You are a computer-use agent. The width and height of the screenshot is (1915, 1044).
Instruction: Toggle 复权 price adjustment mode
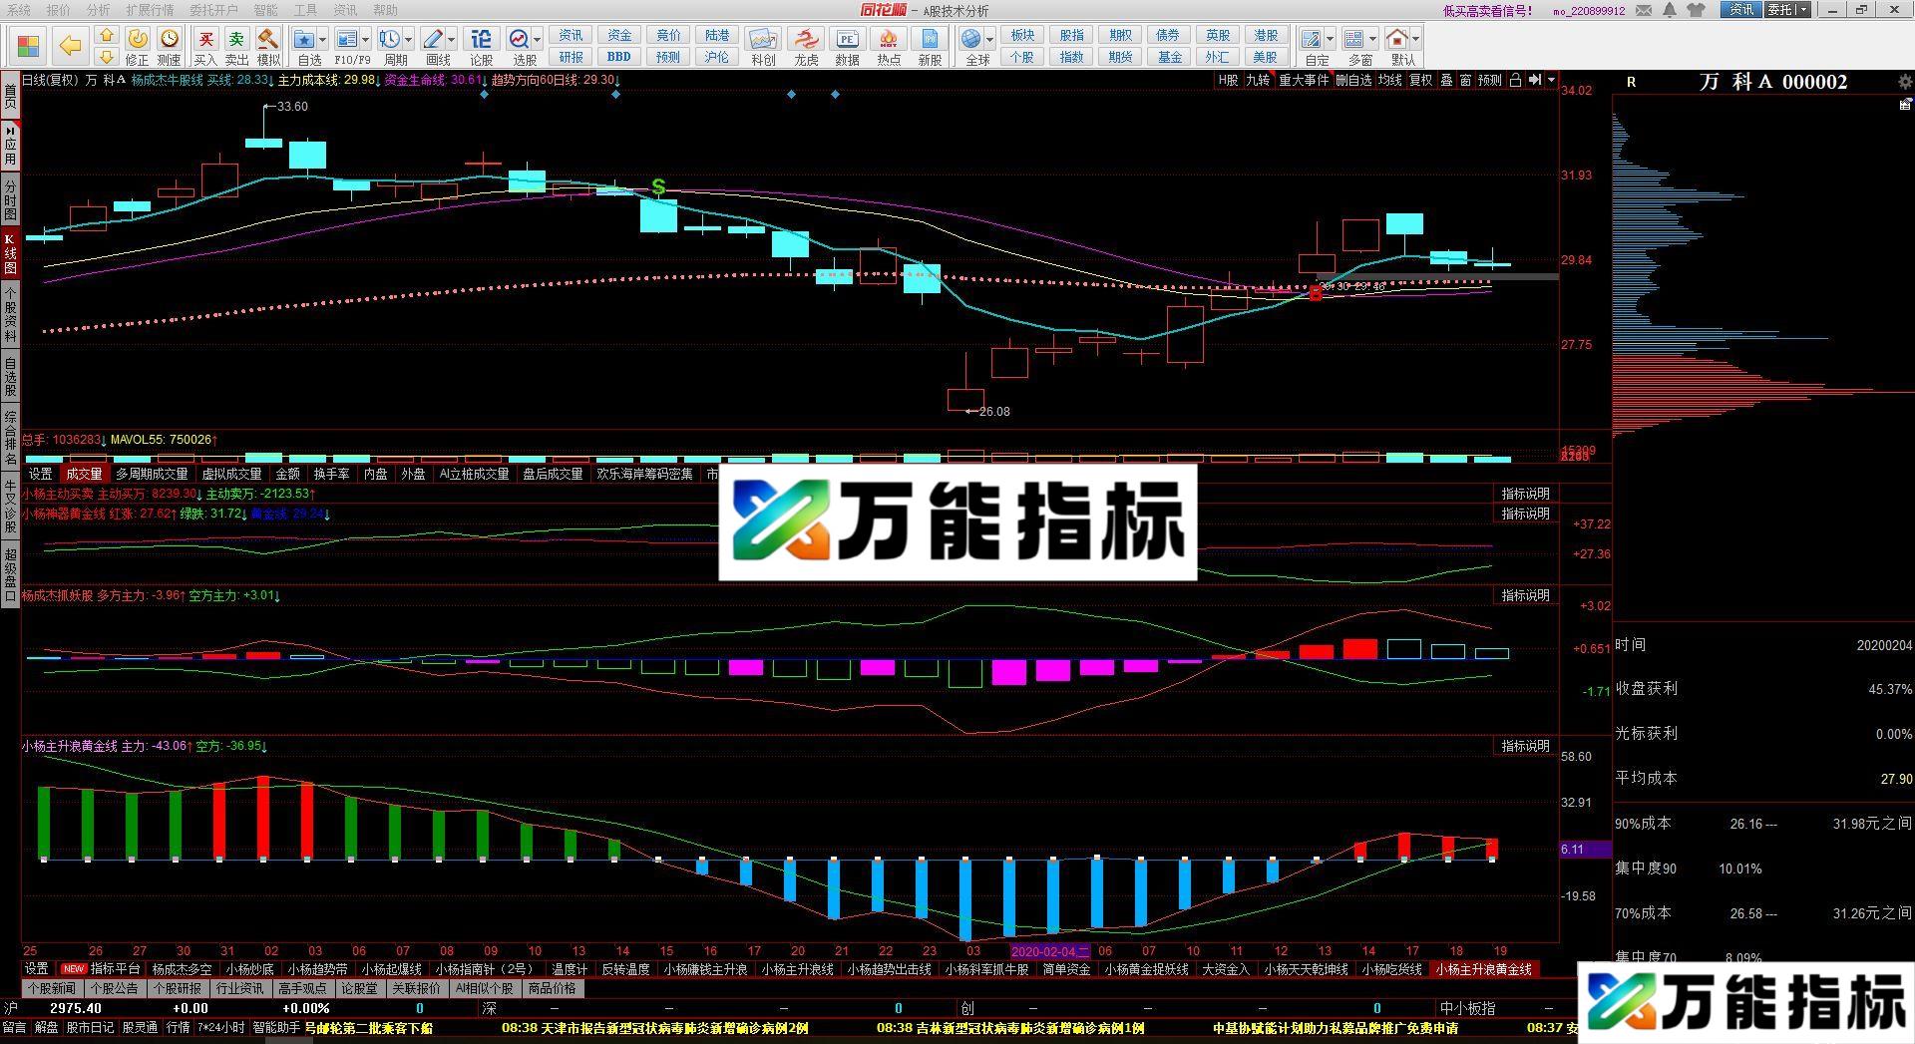1419,81
